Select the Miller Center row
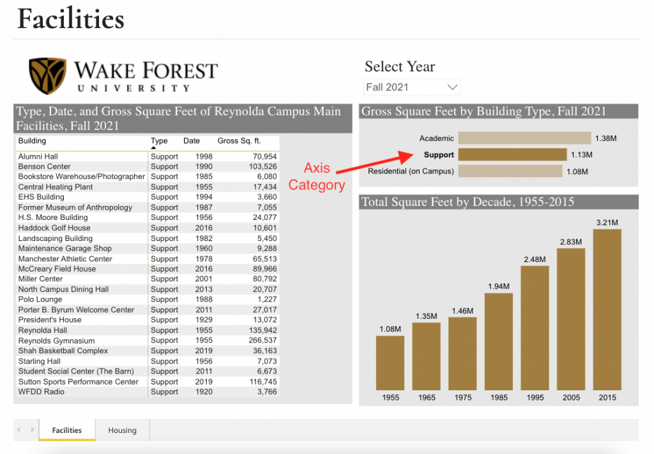 [148, 279]
